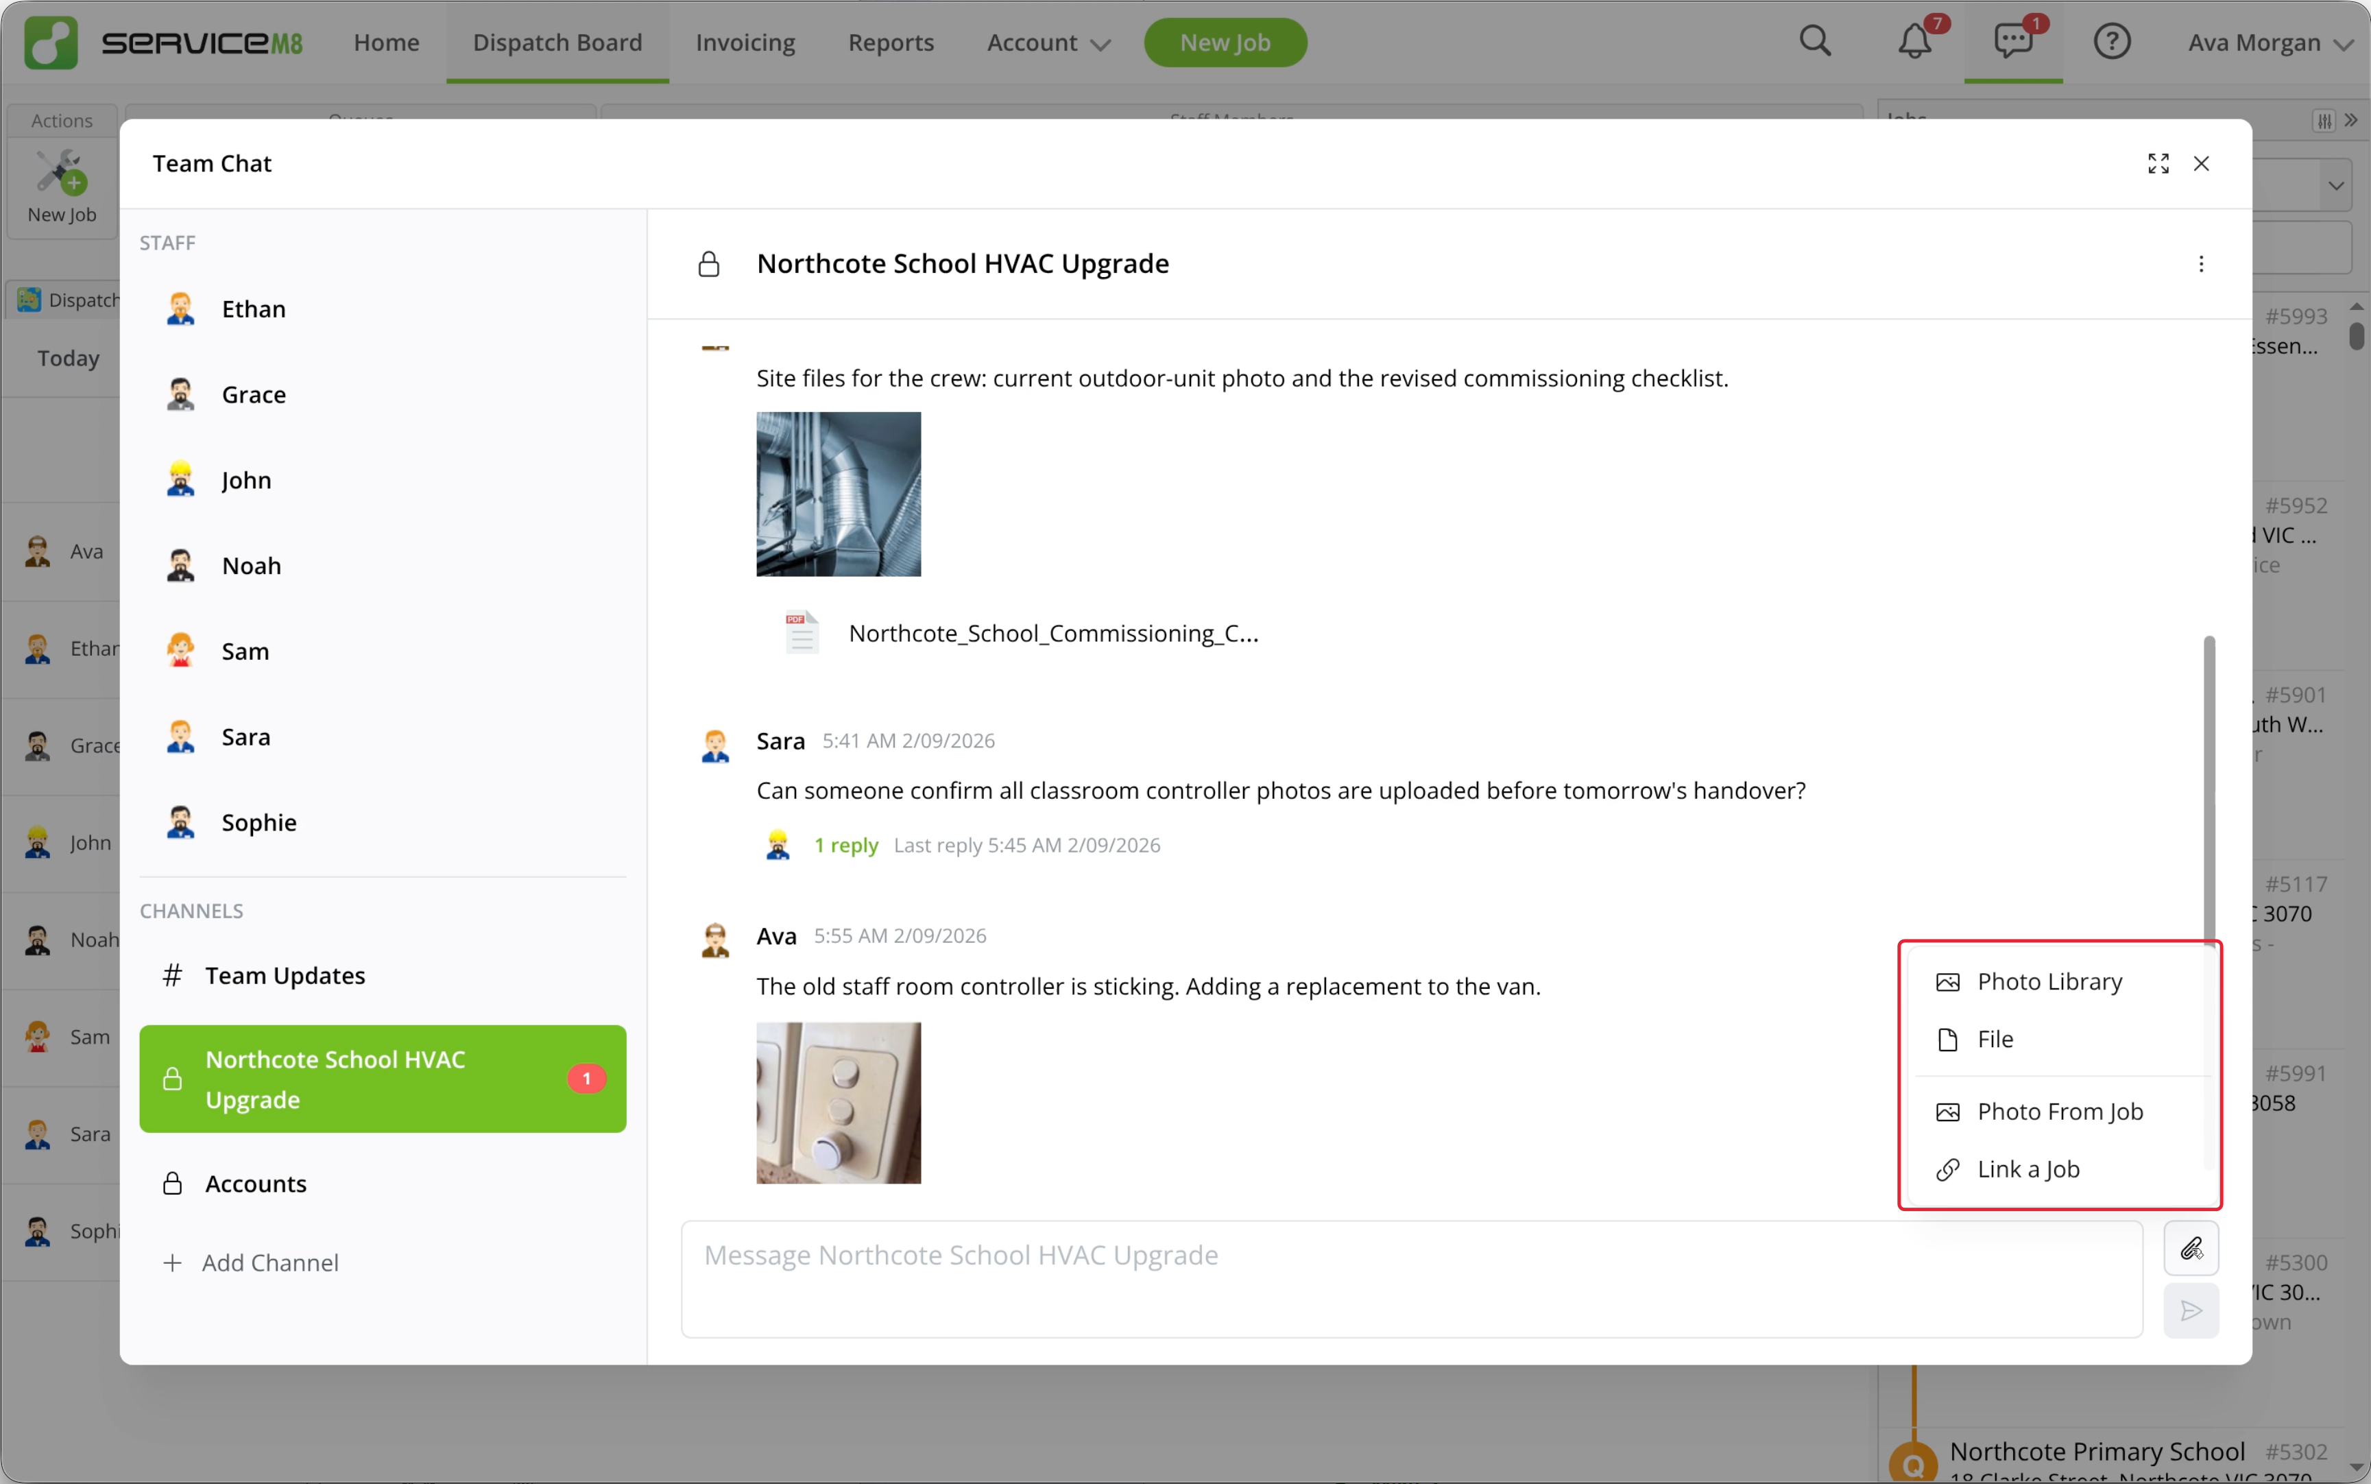
Task: Open channel options three-dot menu
Action: (x=2201, y=264)
